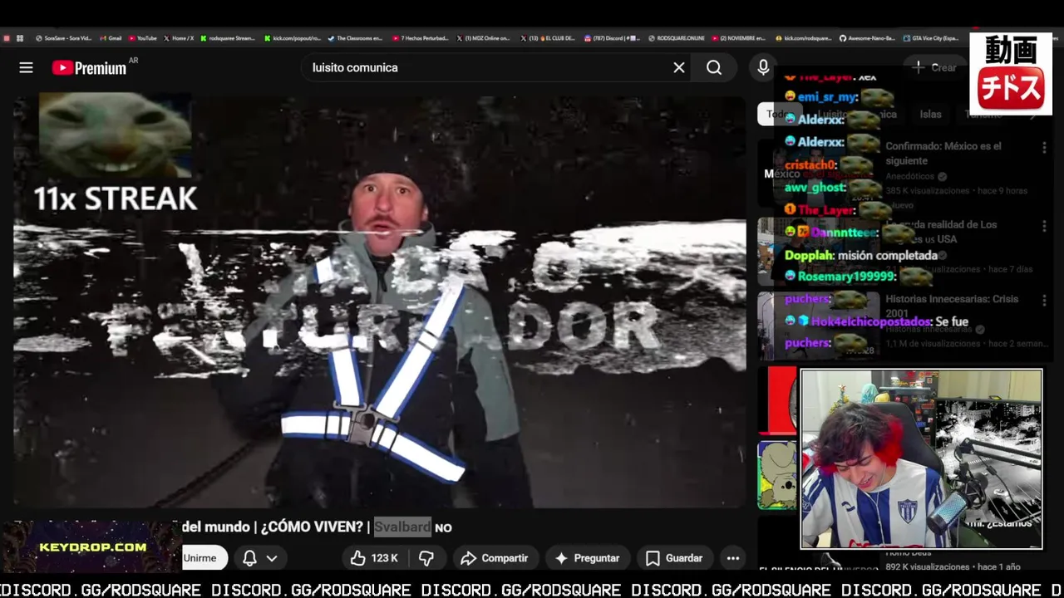Dislike the video with thumbs down
Screen dimensions: 1064x598
426,558
